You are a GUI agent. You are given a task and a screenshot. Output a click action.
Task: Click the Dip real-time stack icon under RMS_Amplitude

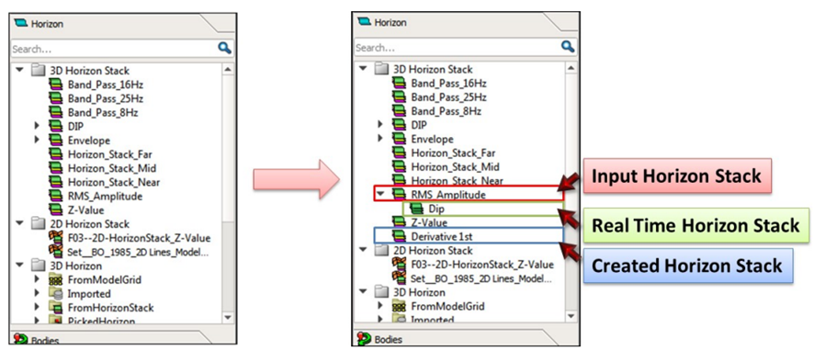(x=417, y=209)
